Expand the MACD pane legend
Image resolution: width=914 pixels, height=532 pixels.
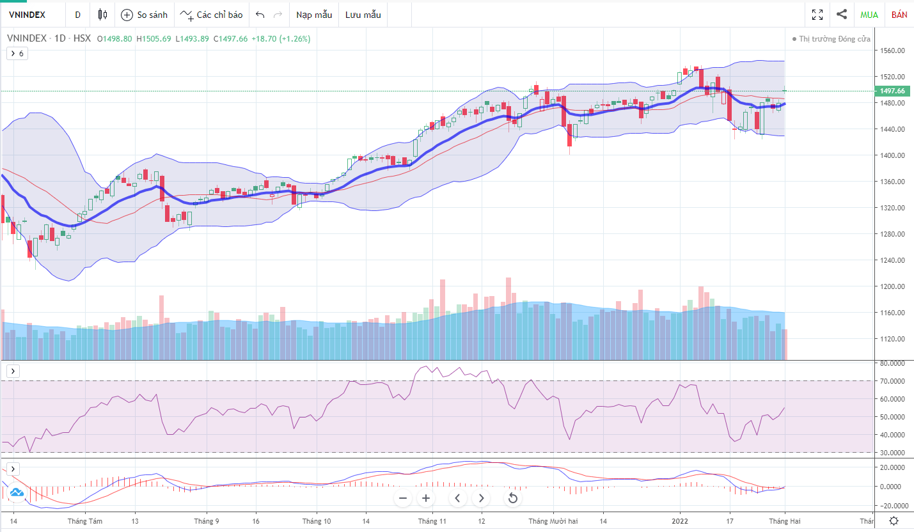(13, 469)
